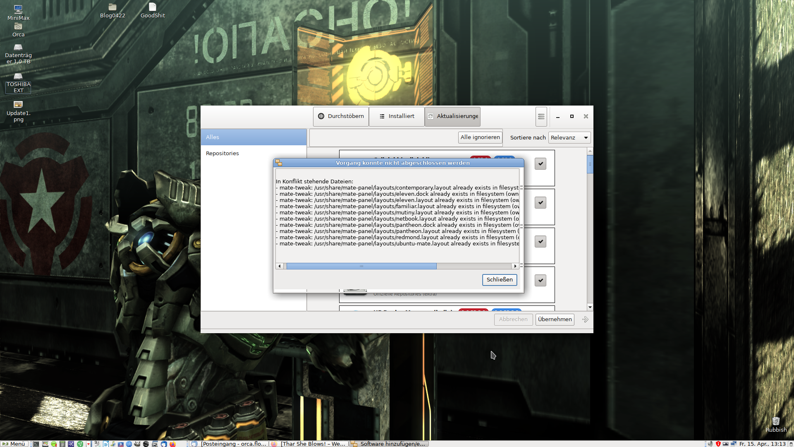Open the Relevanz sort dropdown
Screen dimensions: 794x447
tap(569, 137)
